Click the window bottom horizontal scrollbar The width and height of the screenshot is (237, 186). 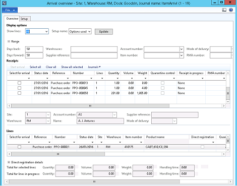(94, 181)
